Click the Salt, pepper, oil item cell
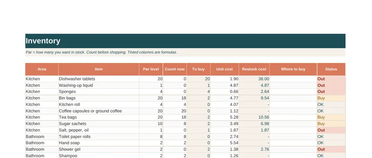Image resolution: width=372 pixels, height=158 pixels. [x=99, y=130]
